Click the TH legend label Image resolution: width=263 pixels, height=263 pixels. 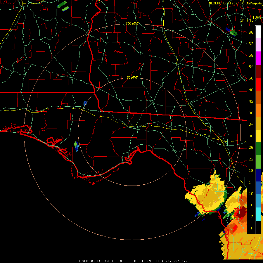[251, 228]
